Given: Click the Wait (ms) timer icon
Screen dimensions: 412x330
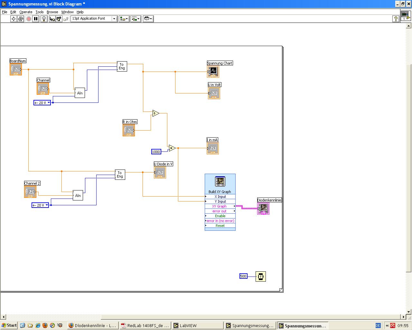Looking at the screenshot, I should click(261, 276).
